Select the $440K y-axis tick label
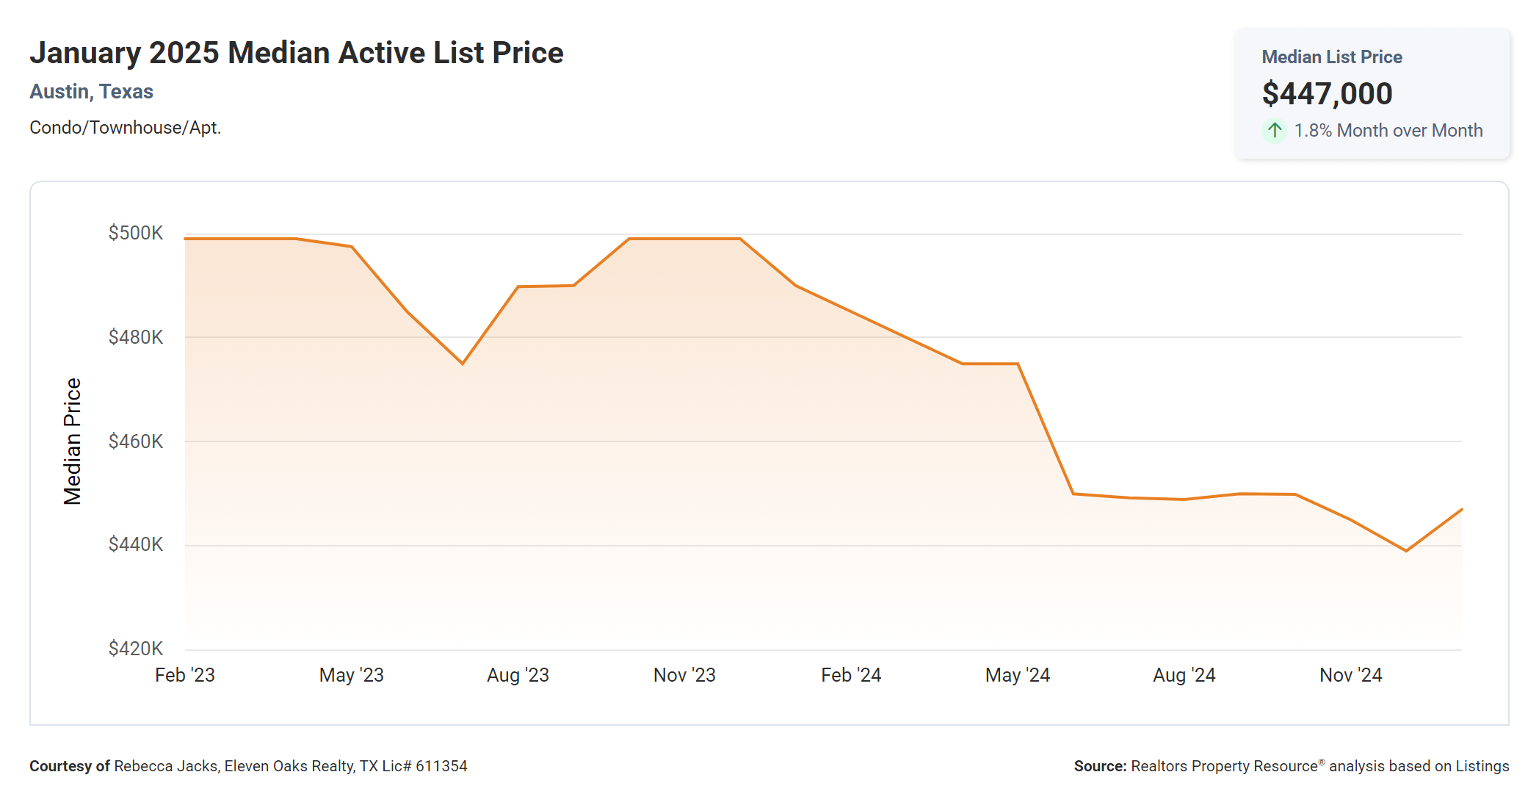1539x808 pixels. pyautogui.click(x=136, y=544)
